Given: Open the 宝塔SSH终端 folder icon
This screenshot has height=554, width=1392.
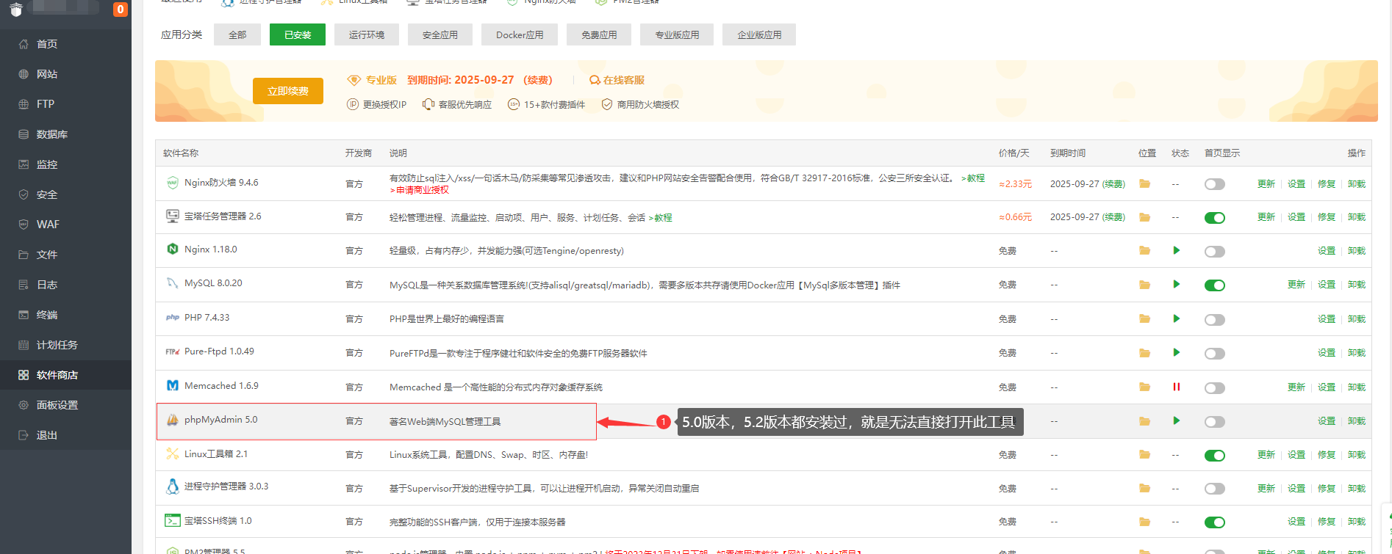Looking at the screenshot, I should point(1144,522).
